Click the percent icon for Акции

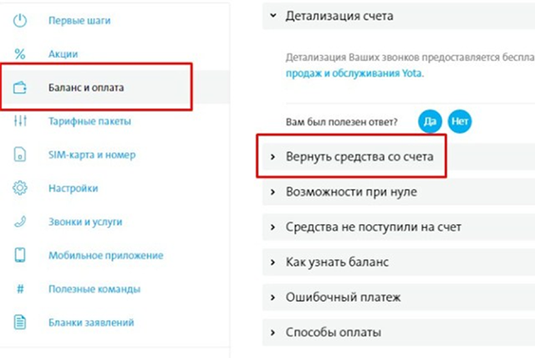click(x=20, y=54)
